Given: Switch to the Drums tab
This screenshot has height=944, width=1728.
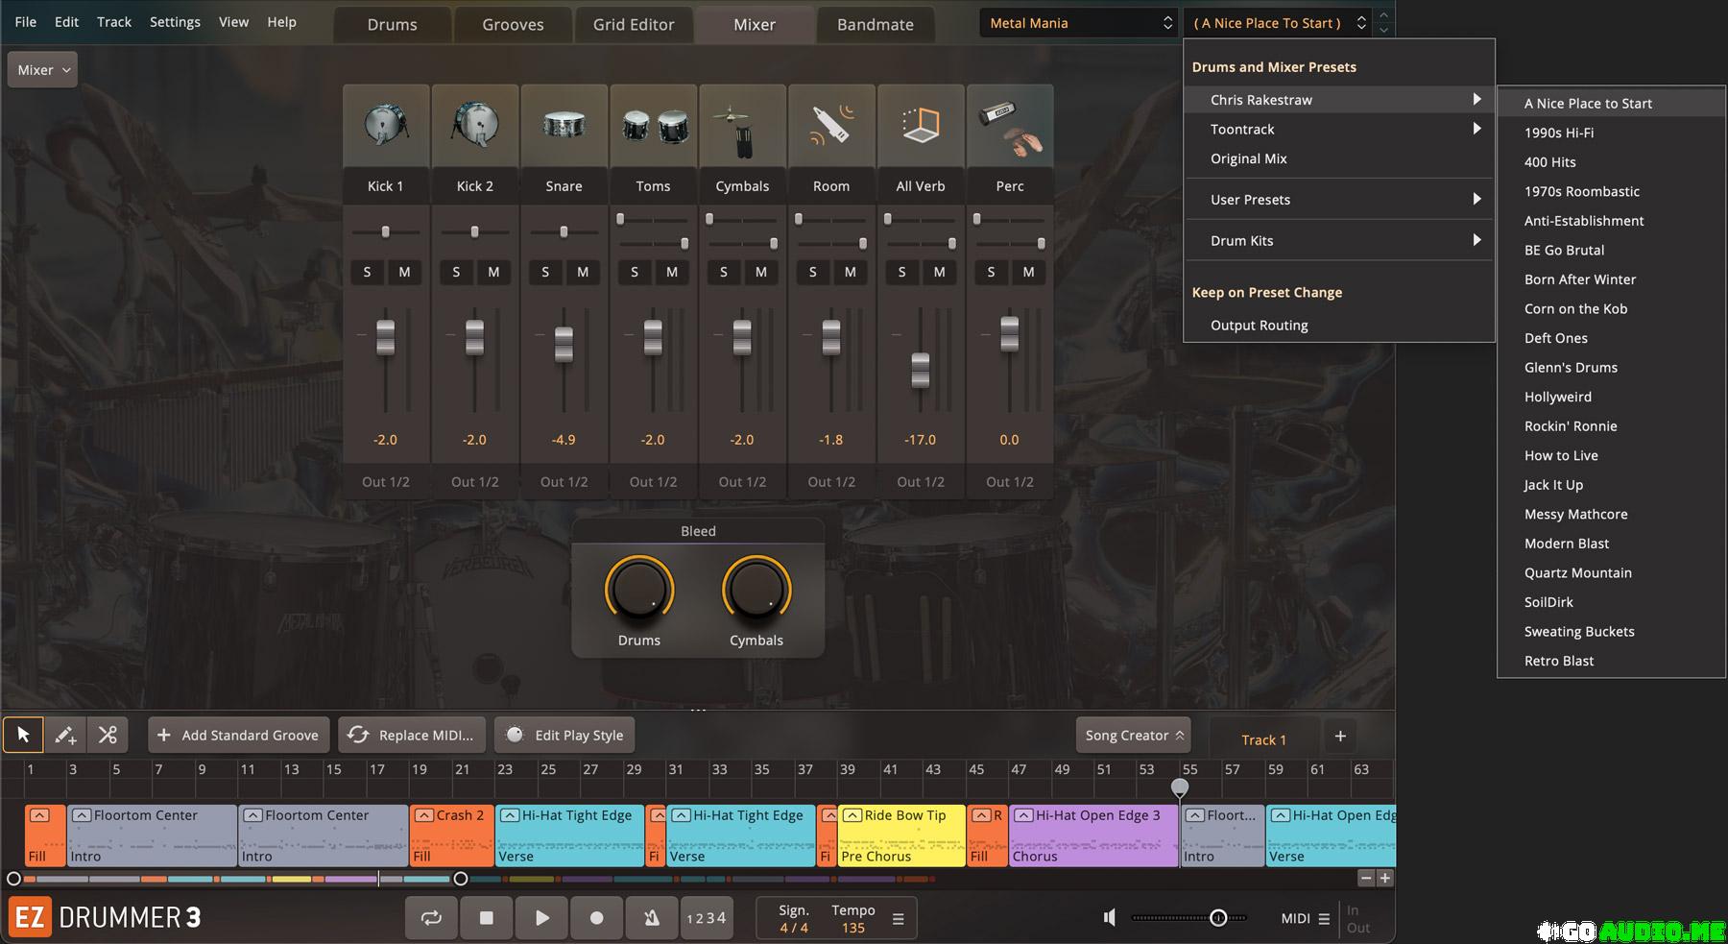Looking at the screenshot, I should click(393, 25).
